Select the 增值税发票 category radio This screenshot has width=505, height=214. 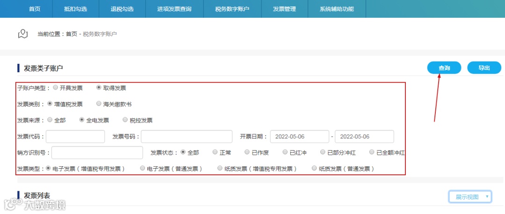pos(50,104)
